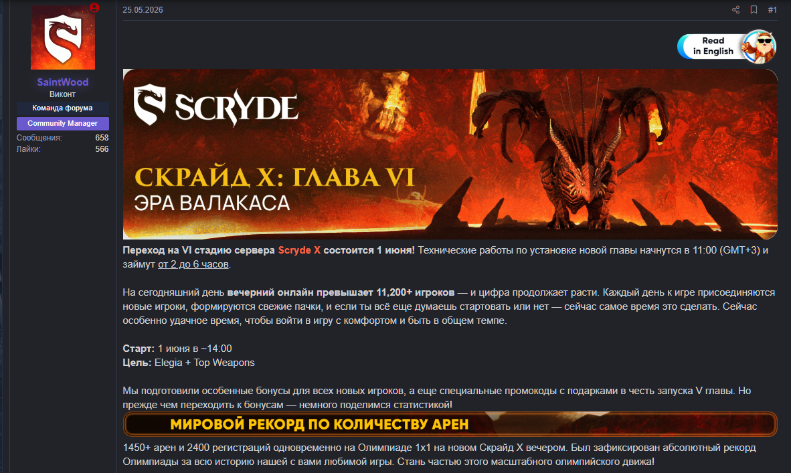
Task: Bookmark this post via the bookmark icon
Action: click(754, 9)
